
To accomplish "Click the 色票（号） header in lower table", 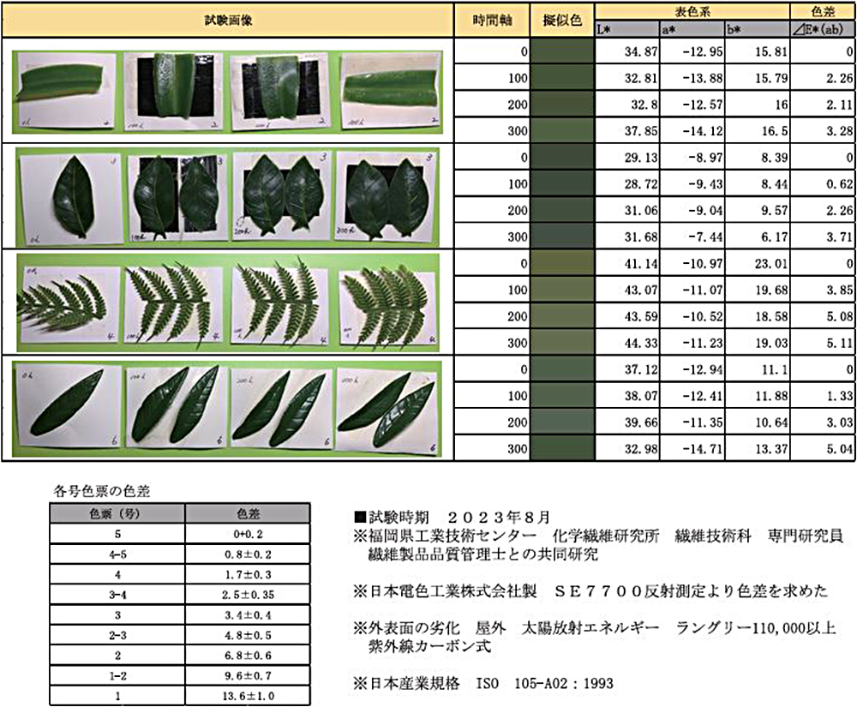I will pyautogui.click(x=114, y=513).
